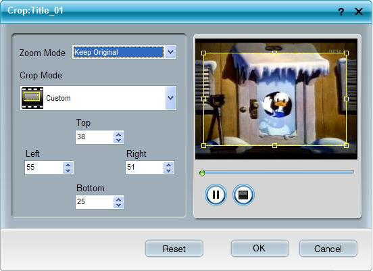373x271 pixels.
Task: Increase the Left crop value
Action: tap(68, 165)
